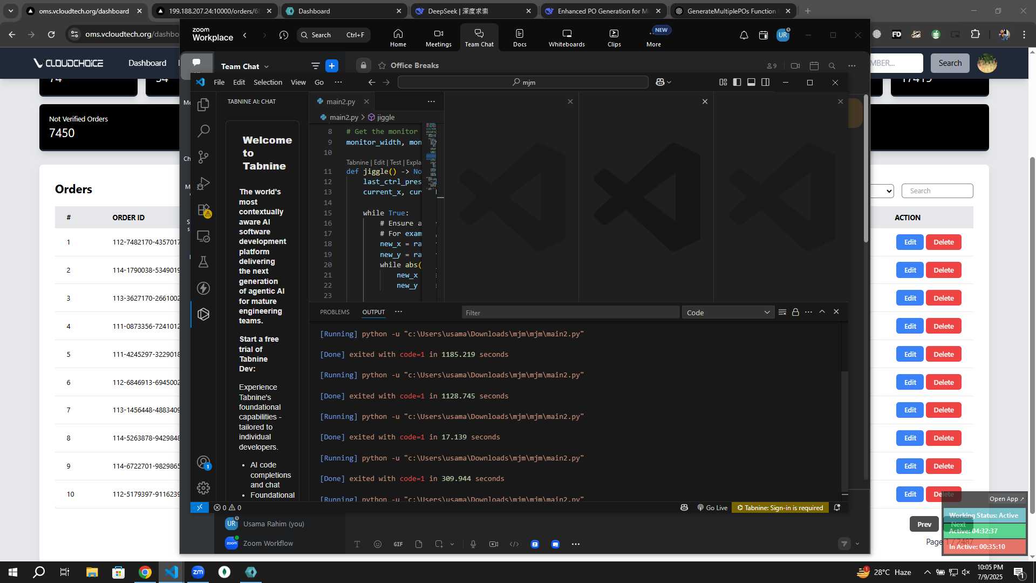
Task: Open Customize Layout in VS Code
Action: click(x=723, y=82)
